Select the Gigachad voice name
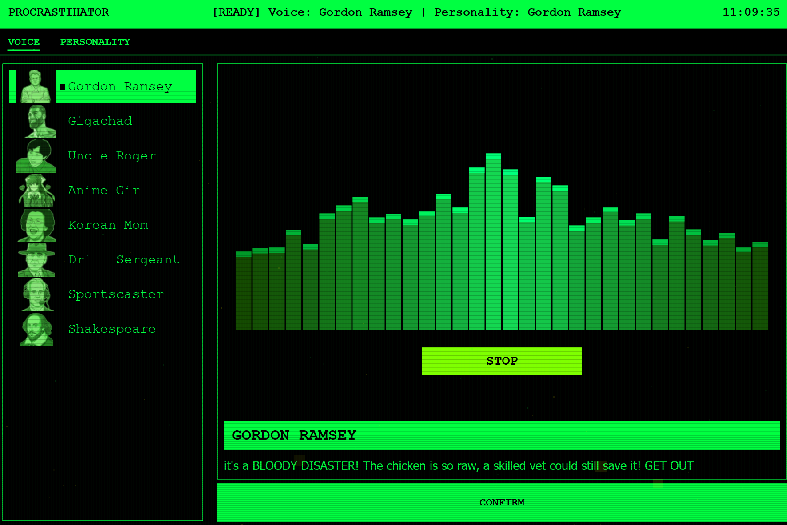The width and height of the screenshot is (787, 525). pyautogui.click(x=100, y=121)
